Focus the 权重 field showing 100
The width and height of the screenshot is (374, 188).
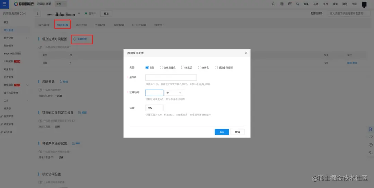(x=154, y=108)
